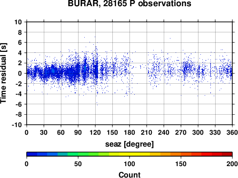238x178 pixels.
Task: Click the yellow segment near count 100
Action: pyautogui.click(x=129, y=154)
